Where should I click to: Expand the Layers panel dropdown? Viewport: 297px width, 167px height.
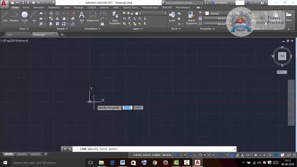(x=137, y=29)
